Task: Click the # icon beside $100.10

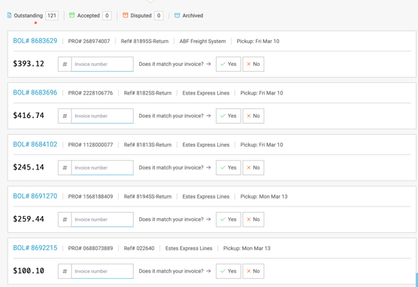Action: click(x=65, y=271)
